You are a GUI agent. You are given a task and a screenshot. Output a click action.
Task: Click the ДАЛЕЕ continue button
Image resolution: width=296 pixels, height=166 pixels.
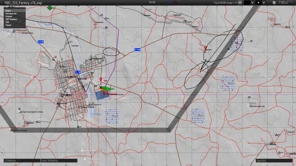274,160
